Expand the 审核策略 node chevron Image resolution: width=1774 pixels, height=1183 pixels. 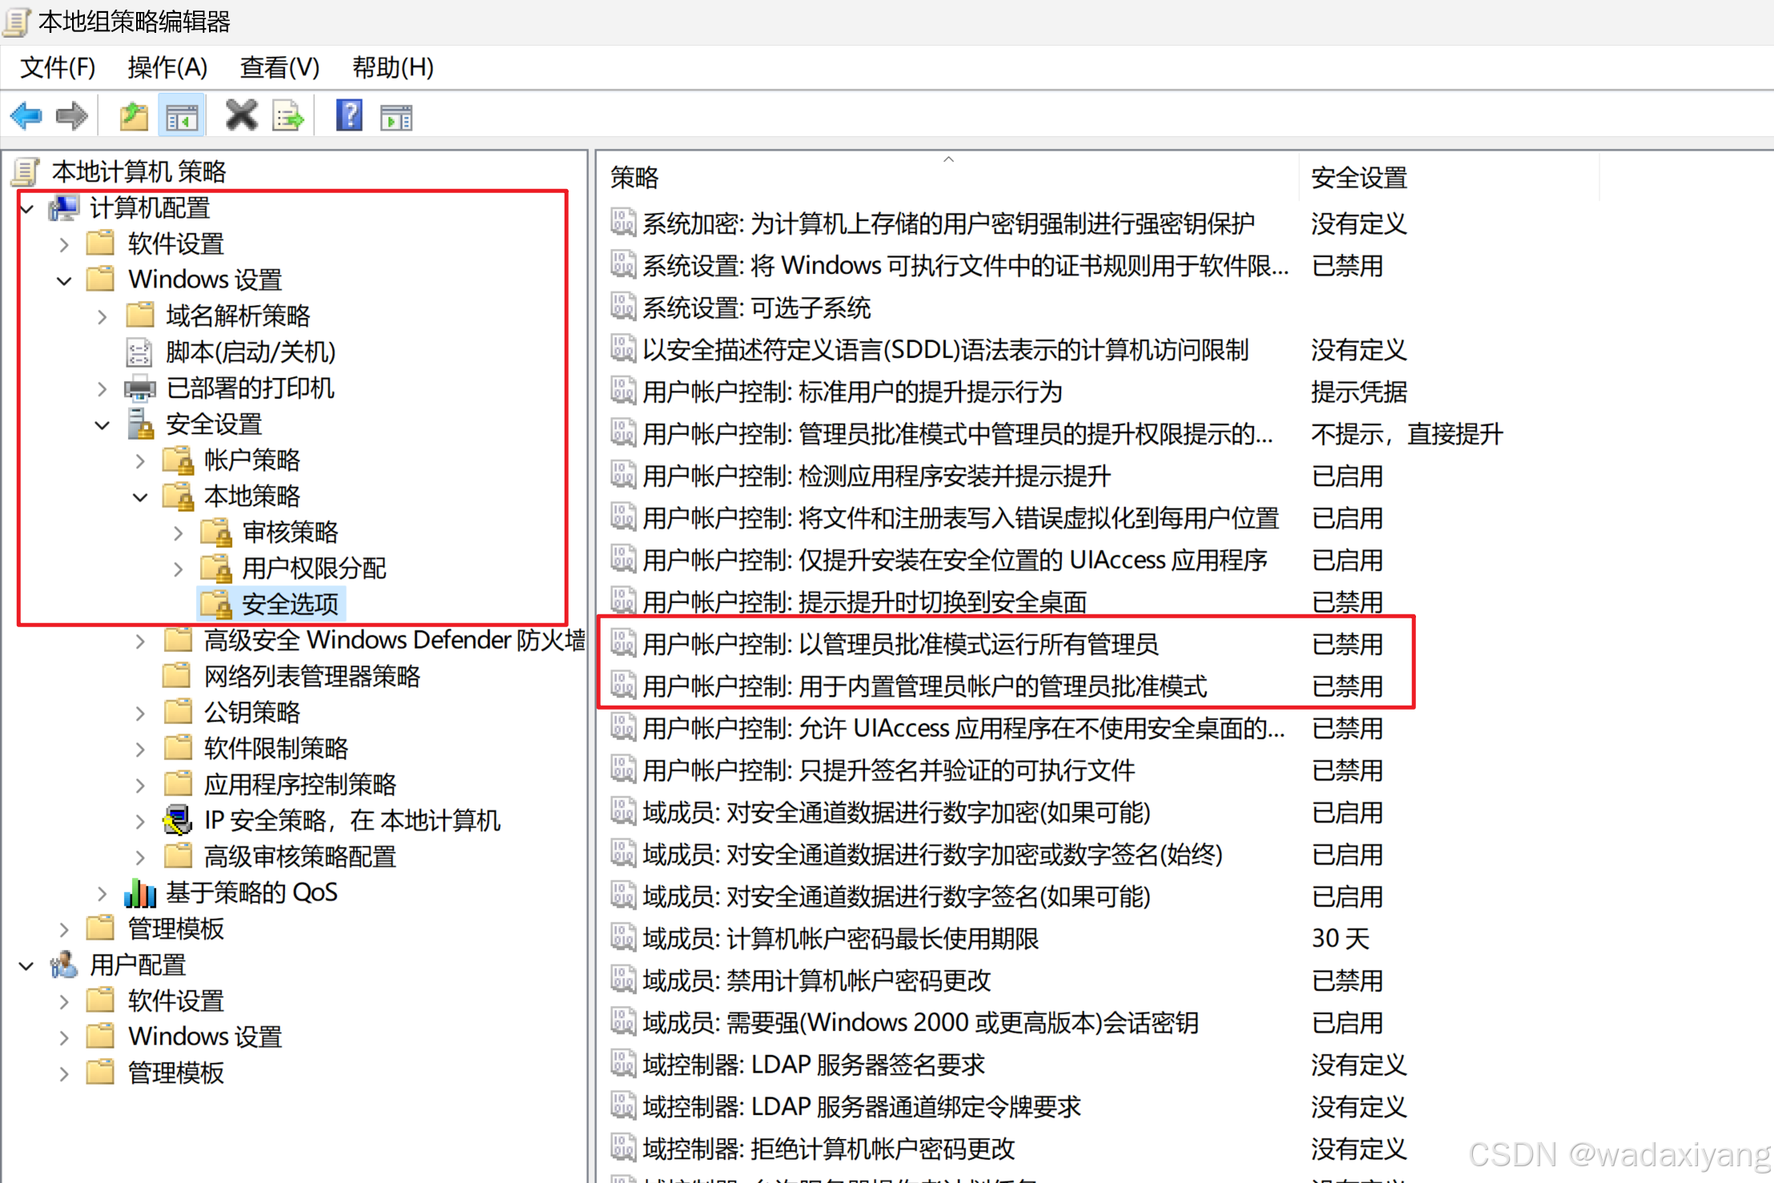coord(178,533)
